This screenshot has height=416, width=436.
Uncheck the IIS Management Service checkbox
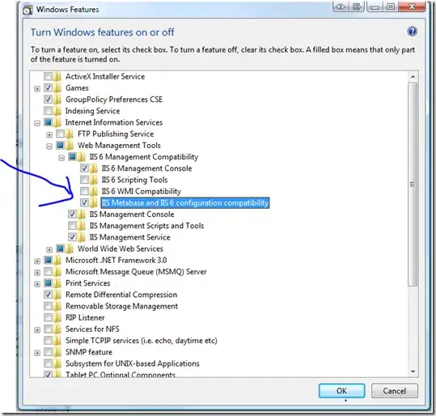coord(72,237)
